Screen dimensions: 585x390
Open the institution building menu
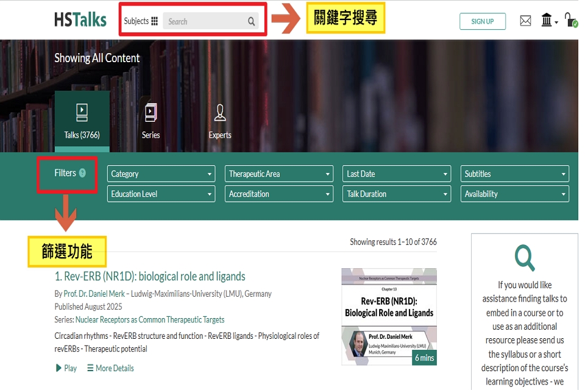tap(548, 21)
